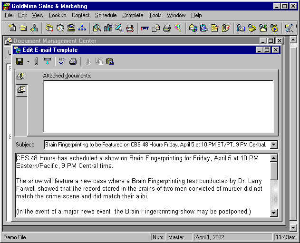The height and width of the screenshot is (243, 300).
Task: Click the group of people icon
Action: point(108,28)
